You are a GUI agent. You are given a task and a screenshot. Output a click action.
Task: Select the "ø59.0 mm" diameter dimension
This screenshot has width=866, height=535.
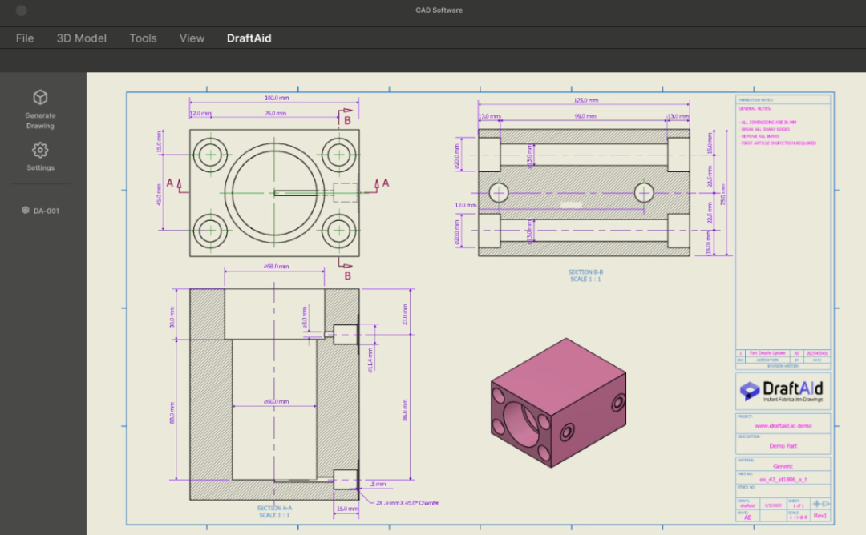(x=277, y=267)
